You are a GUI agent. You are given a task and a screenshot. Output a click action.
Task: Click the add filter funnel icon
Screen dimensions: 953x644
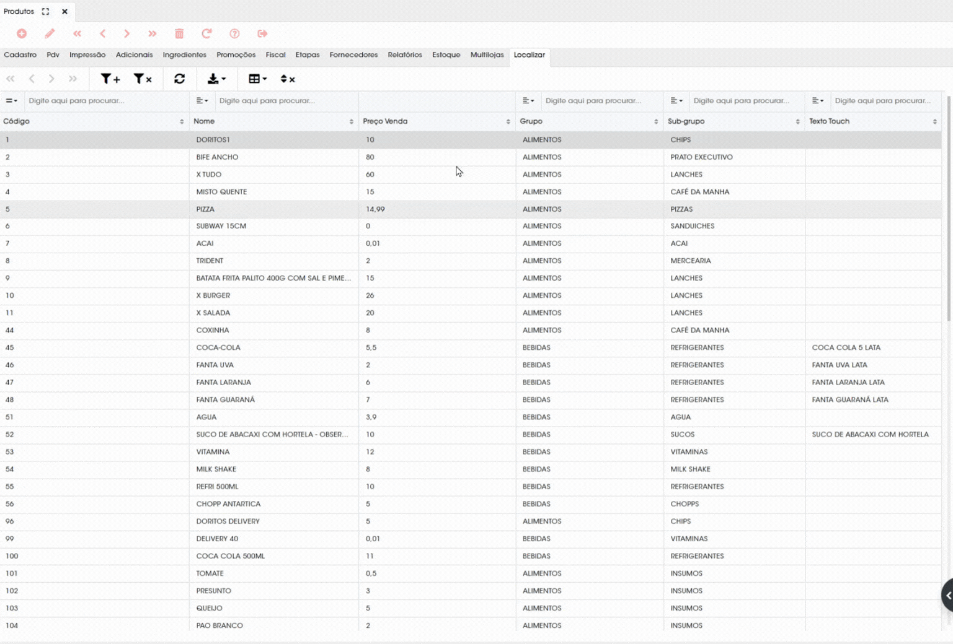110,79
